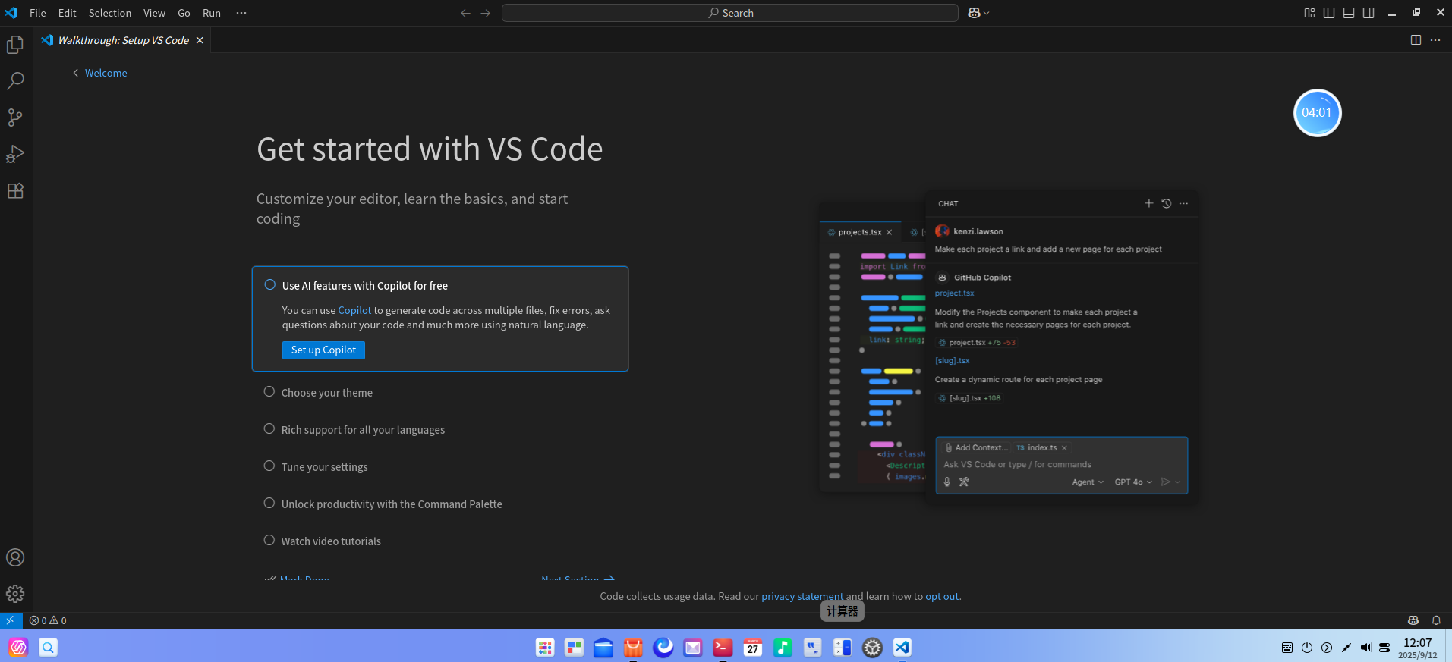Image resolution: width=1452 pixels, height=662 pixels.
Task: Open the Copilot chat icon in title bar
Action: coord(974,13)
